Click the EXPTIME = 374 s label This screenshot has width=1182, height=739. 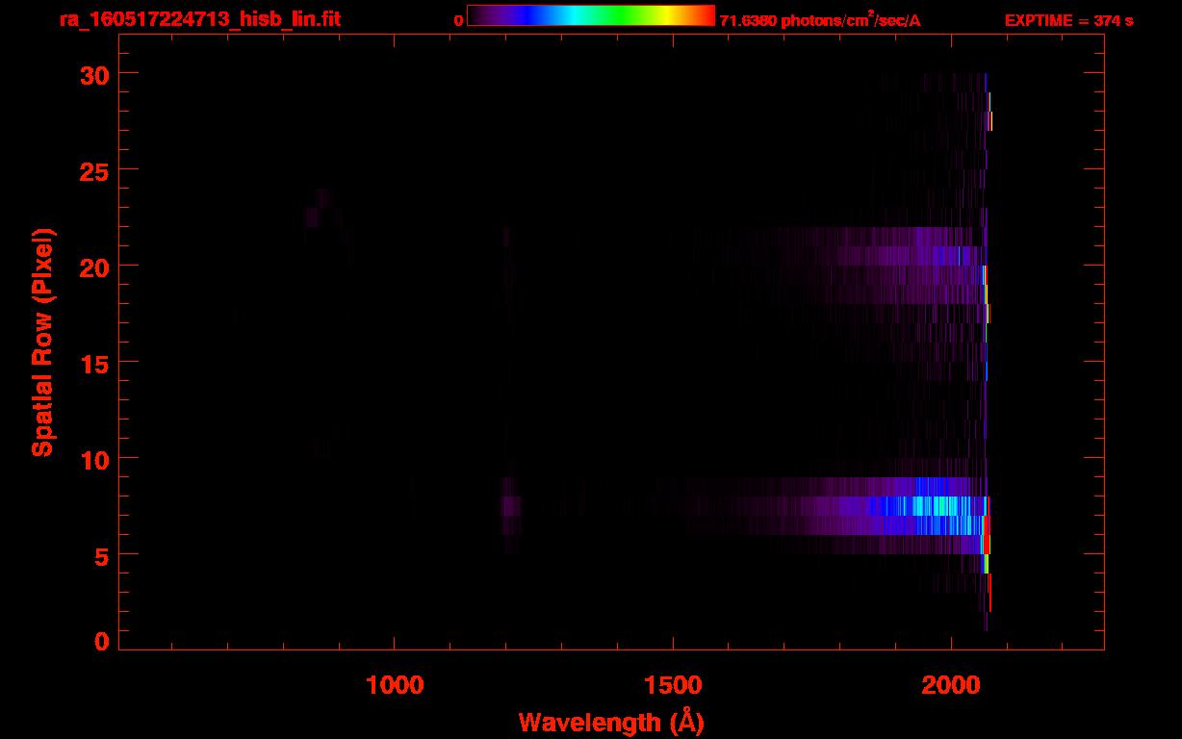pos(1068,20)
